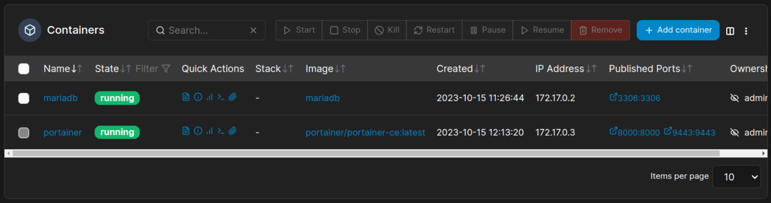Image resolution: width=771 pixels, height=203 pixels.
Task: Open the three-dot table options menu
Action: (746, 31)
